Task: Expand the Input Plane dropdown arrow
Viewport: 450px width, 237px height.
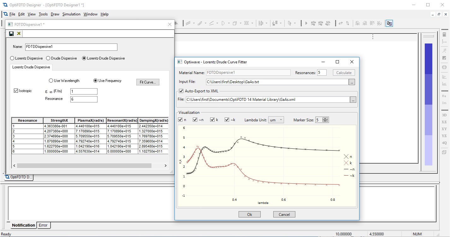Action: (x=267, y=23)
